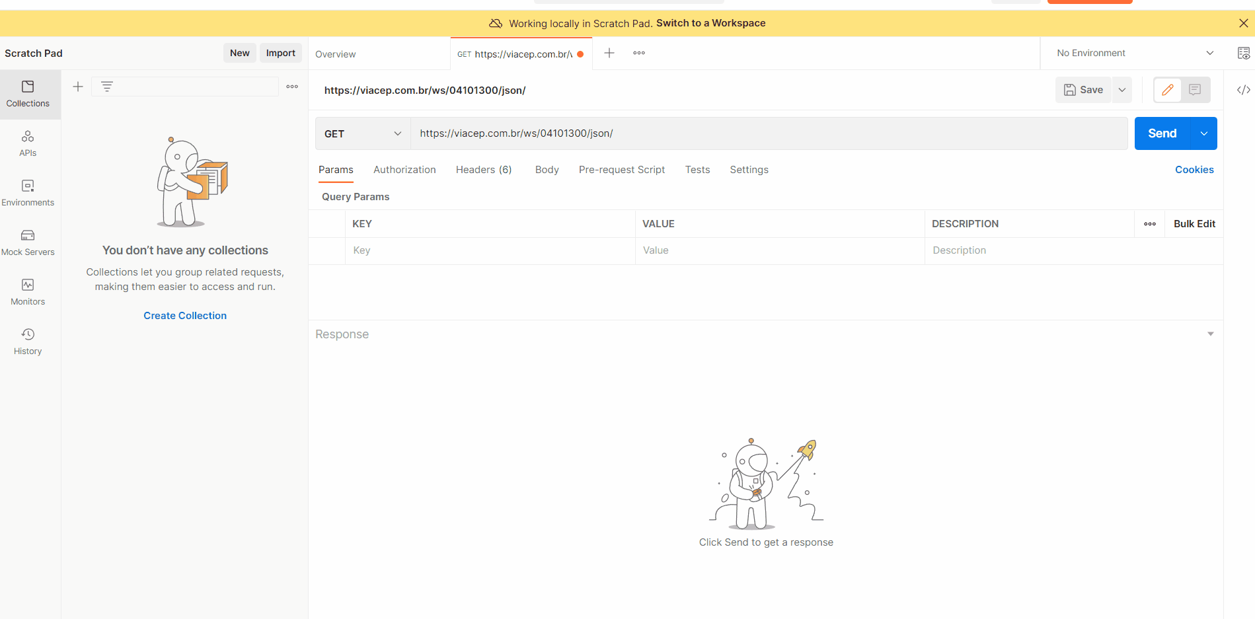This screenshot has height=619, width=1255.
Task: Click the Import button
Action: pyautogui.click(x=281, y=53)
